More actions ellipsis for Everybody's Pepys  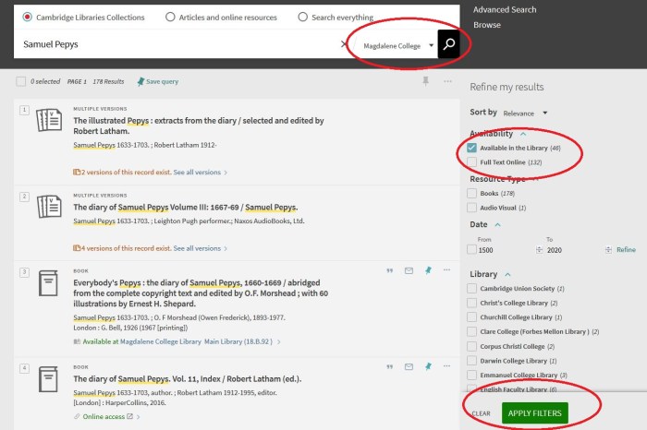[446, 270]
